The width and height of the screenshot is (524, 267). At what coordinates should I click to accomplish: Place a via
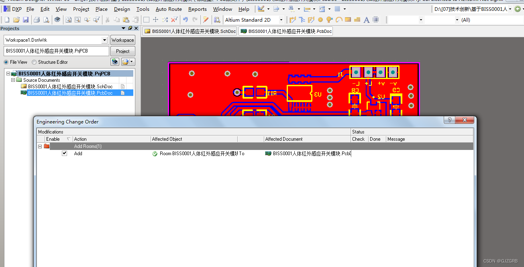pos(330,20)
